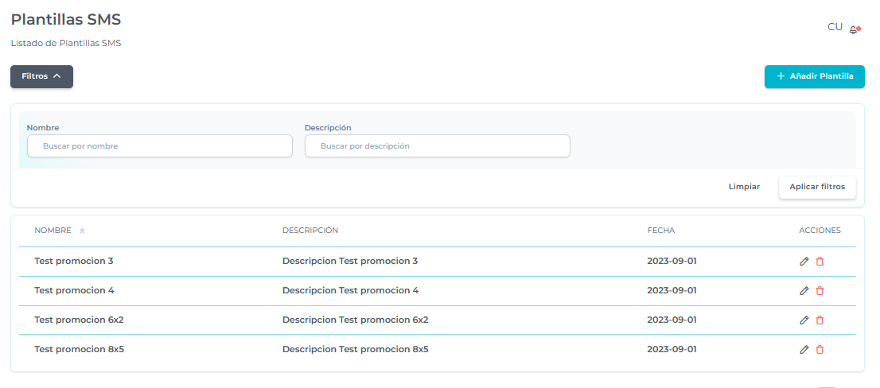Click Añadir Plantilla button
Viewport: 880px width, 388px height.
point(814,76)
